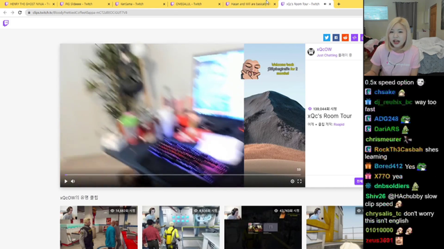Close the OMEGALUL tab
The image size is (444, 249).
[x=219, y=4]
